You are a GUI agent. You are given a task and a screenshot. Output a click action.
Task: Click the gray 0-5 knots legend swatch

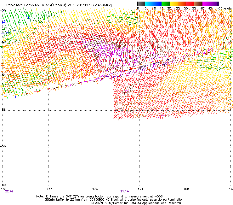141,4
